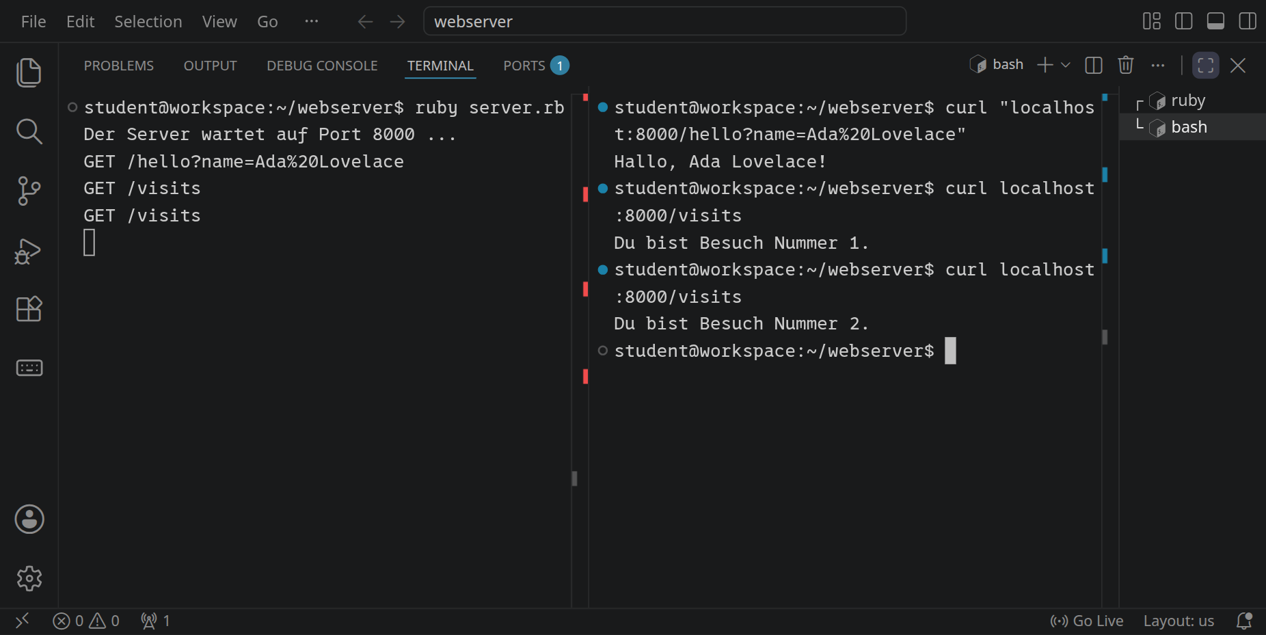Click the new terminal plus button

pos(1045,65)
